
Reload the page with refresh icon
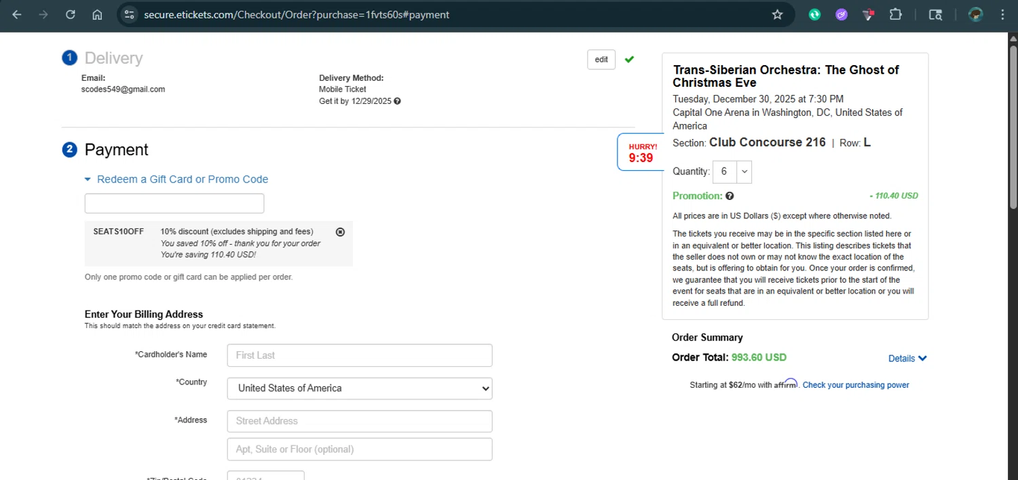[x=70, y=14]
